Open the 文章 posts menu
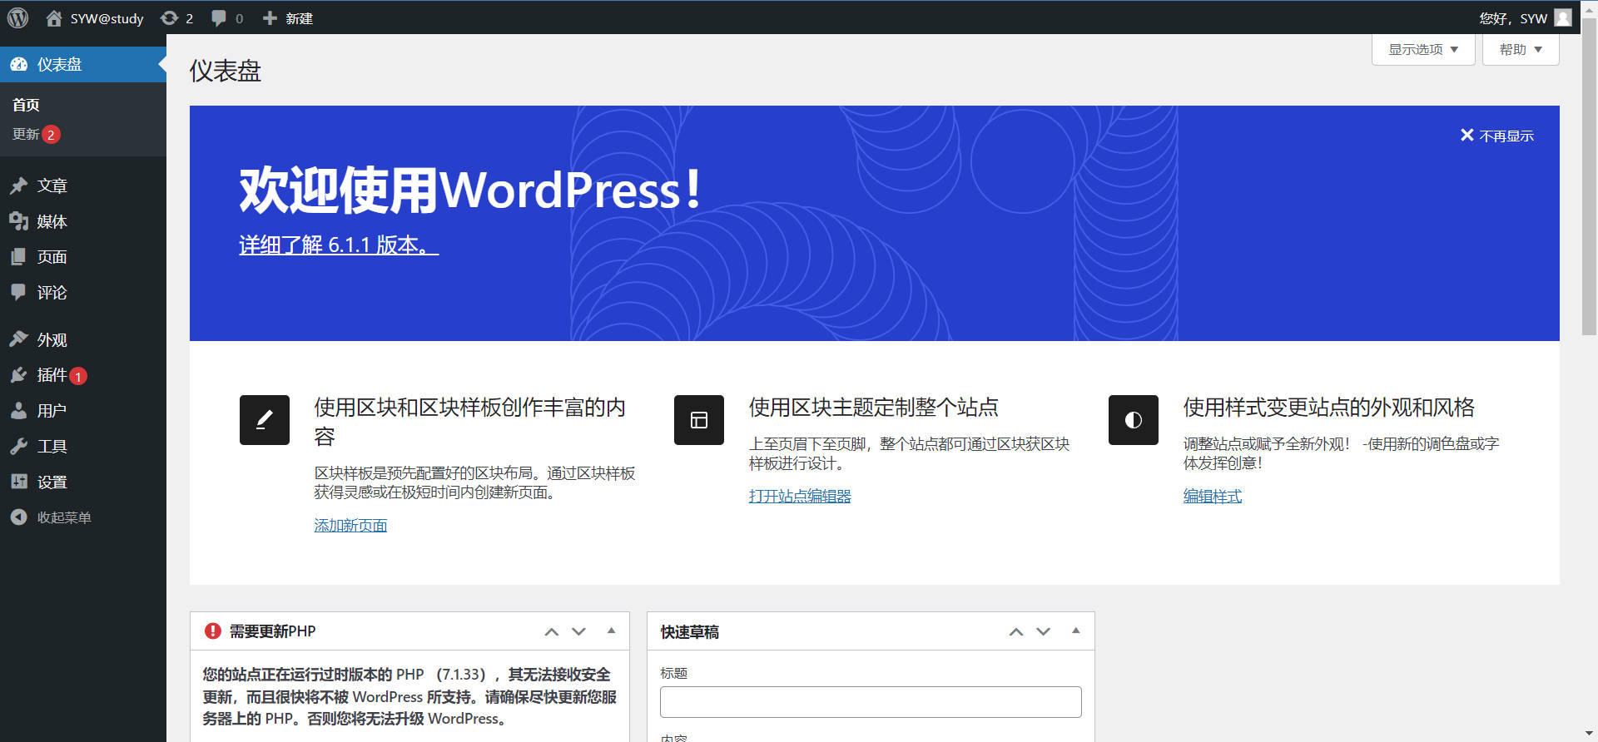The height and width of the screenshot is (742, 1598). (x=83, y=185)
